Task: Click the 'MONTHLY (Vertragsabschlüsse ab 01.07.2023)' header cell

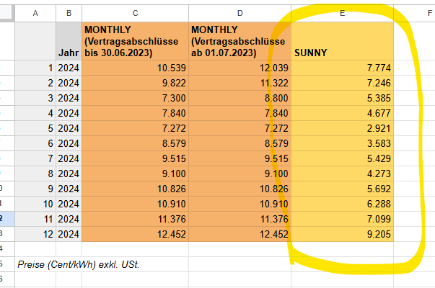Action: tap(240, 41)
